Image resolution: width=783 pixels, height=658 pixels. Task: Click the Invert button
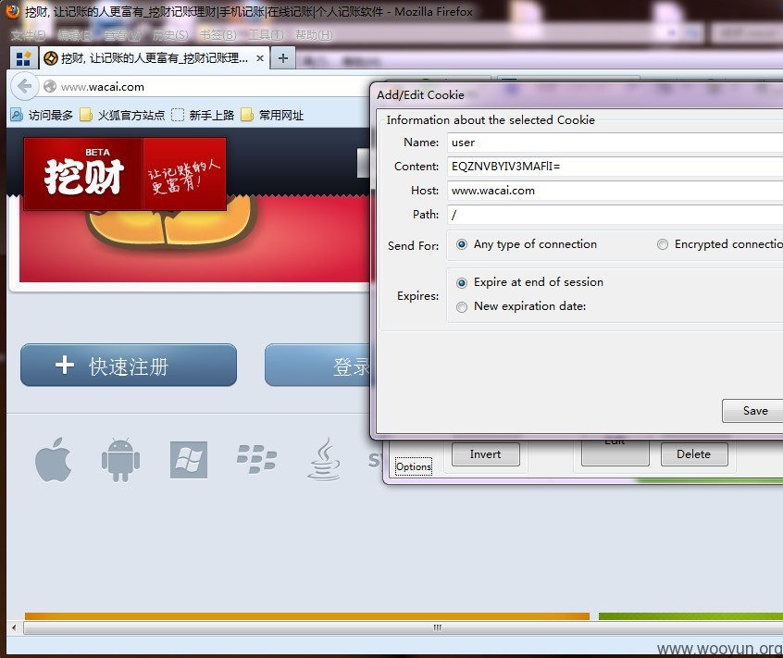[485, 454]
